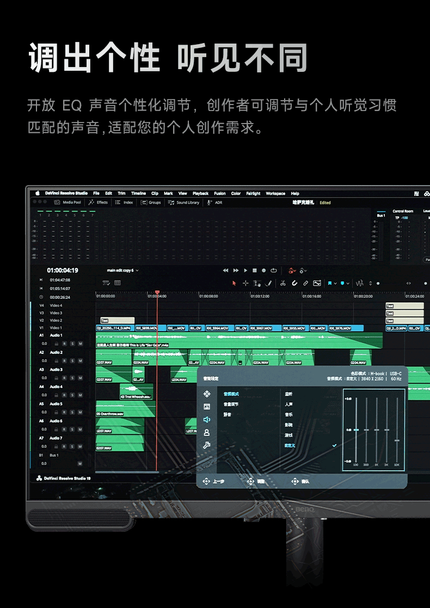Pick the pencil draw tool
This screenshot has width=430, height=608.
tap(268, 284)
